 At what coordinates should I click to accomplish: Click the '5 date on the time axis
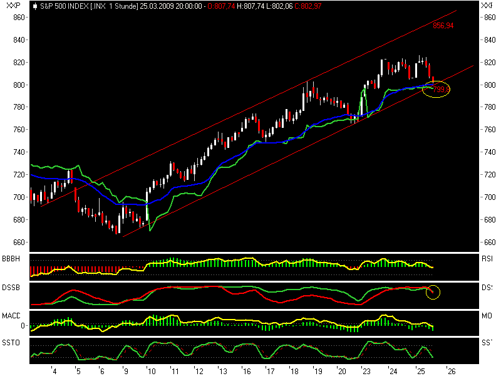78,371
